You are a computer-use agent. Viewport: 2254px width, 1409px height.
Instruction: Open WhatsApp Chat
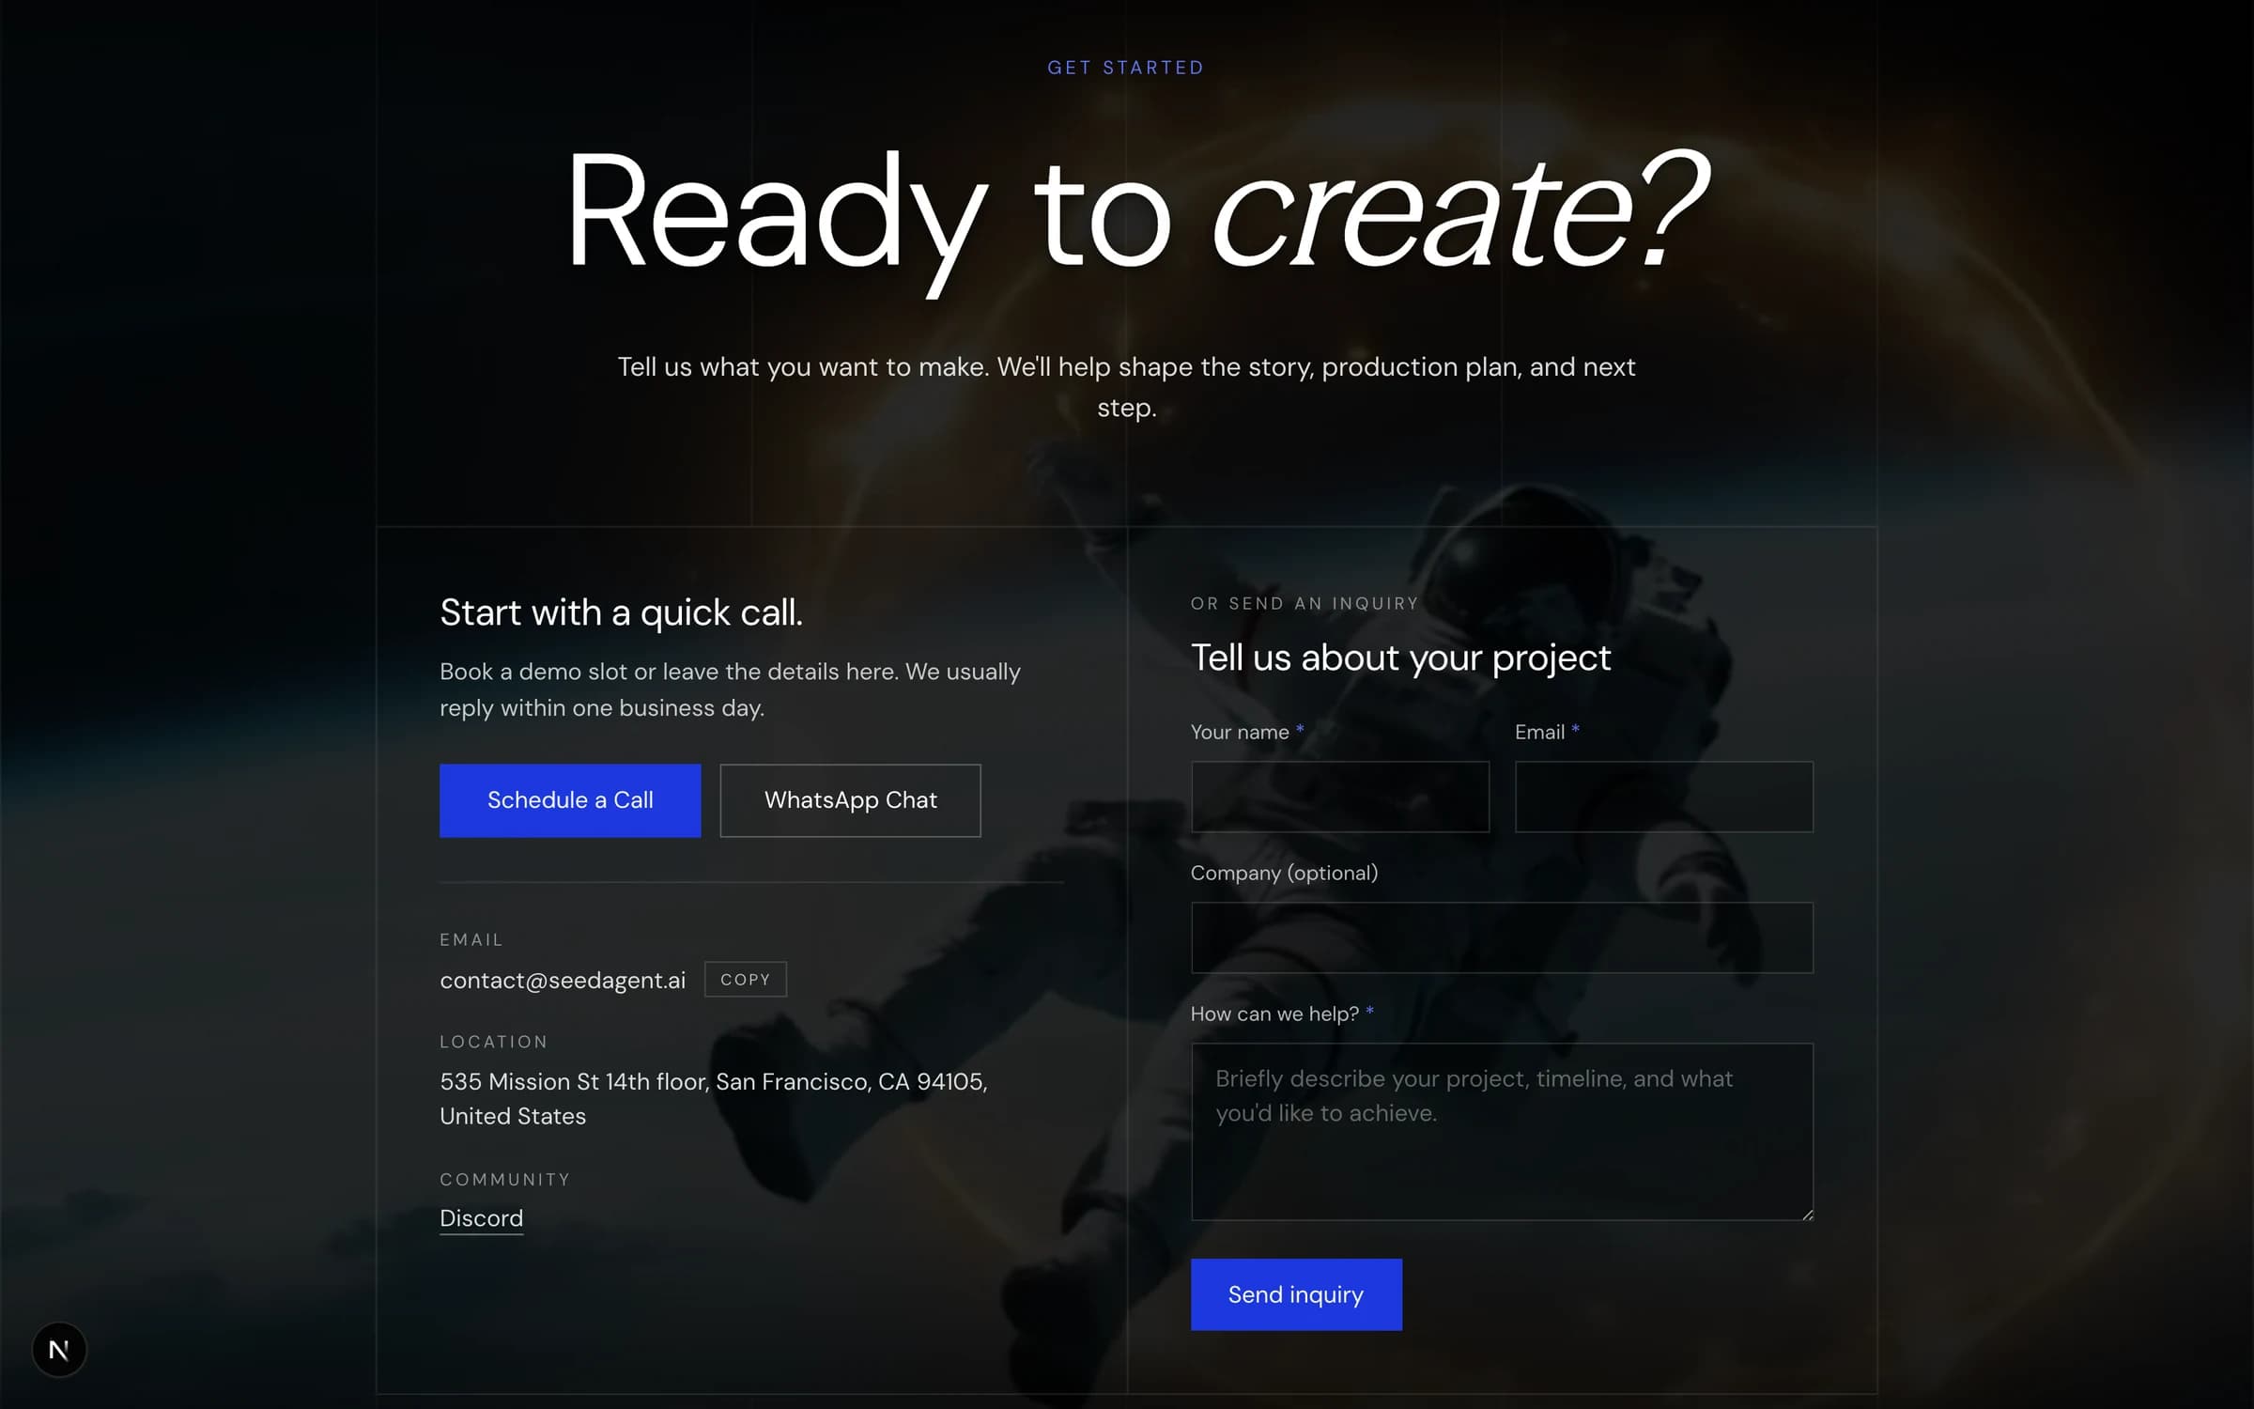pyautogui.click(x=850, y=800)
